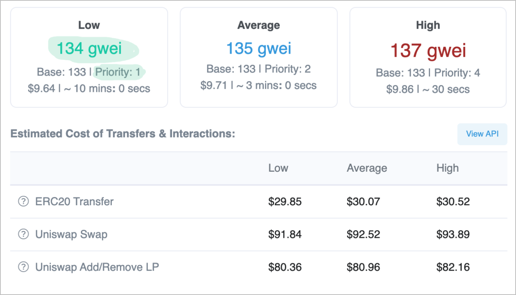Viewport: 516px width, 295px height.
Task: Click the Estimated Cost of Transfers heading
Action: pyautogui.click(x=123, y=134)
